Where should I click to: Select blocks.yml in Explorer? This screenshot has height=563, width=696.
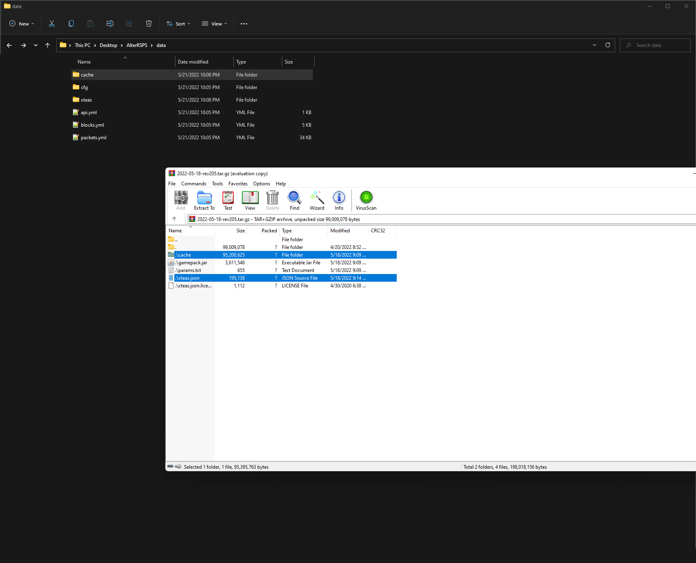(x=192, y=125)
